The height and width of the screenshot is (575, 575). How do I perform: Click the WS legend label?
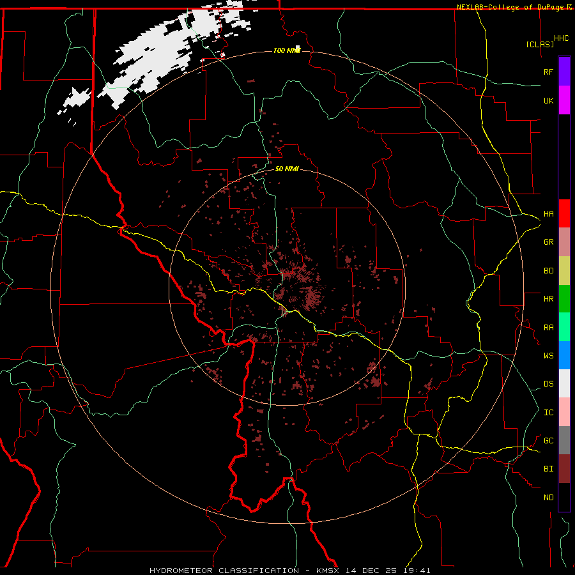[x=548, y=356]
